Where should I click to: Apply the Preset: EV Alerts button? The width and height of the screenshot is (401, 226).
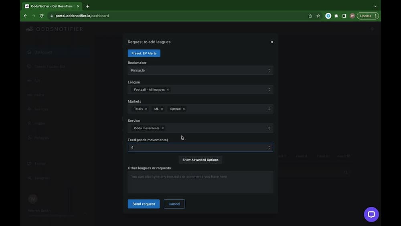point(144,53)
